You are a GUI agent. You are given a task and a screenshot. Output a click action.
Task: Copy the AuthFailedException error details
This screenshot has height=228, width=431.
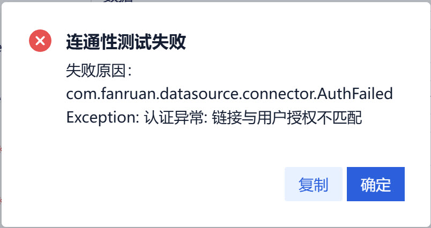coord(313,185)
